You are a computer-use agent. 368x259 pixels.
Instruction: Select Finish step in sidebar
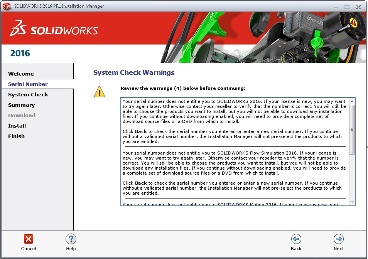pyautogui.click(x=16, y=136)
